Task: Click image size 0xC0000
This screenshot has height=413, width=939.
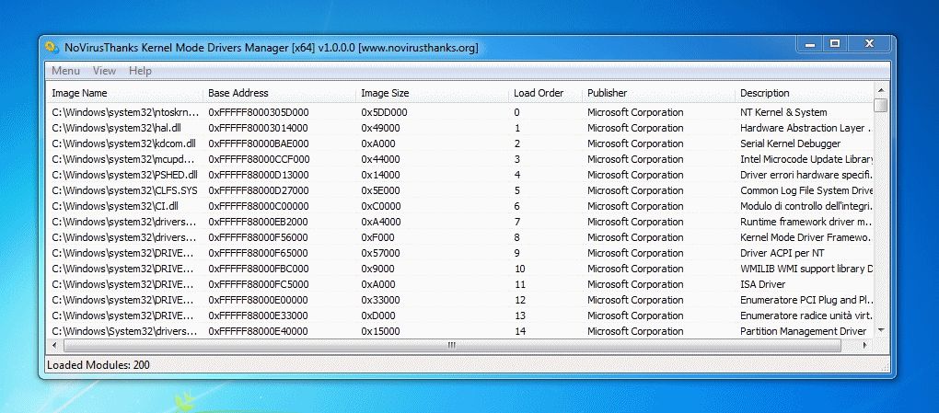Action: pyautogui.click(x=381, y=206)
